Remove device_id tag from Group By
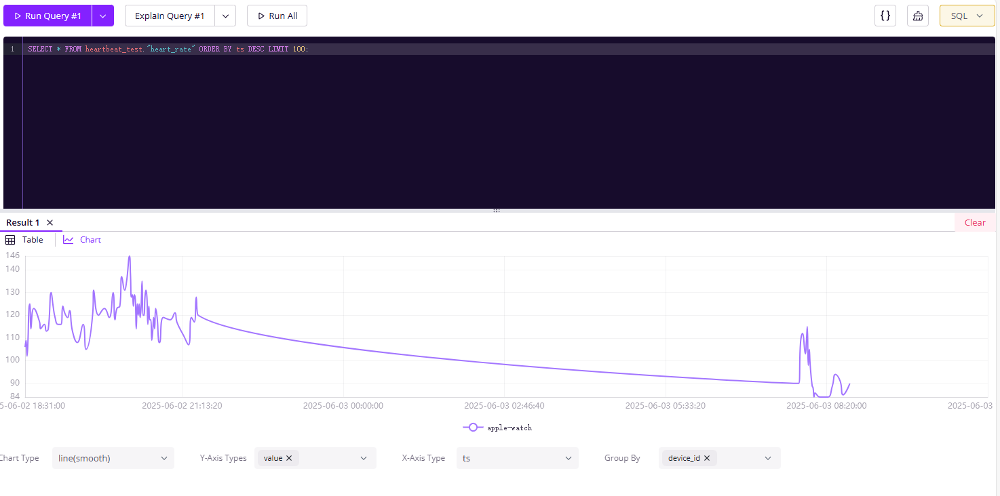This screenshot has height=496, width=1000. tap(707, 458)
